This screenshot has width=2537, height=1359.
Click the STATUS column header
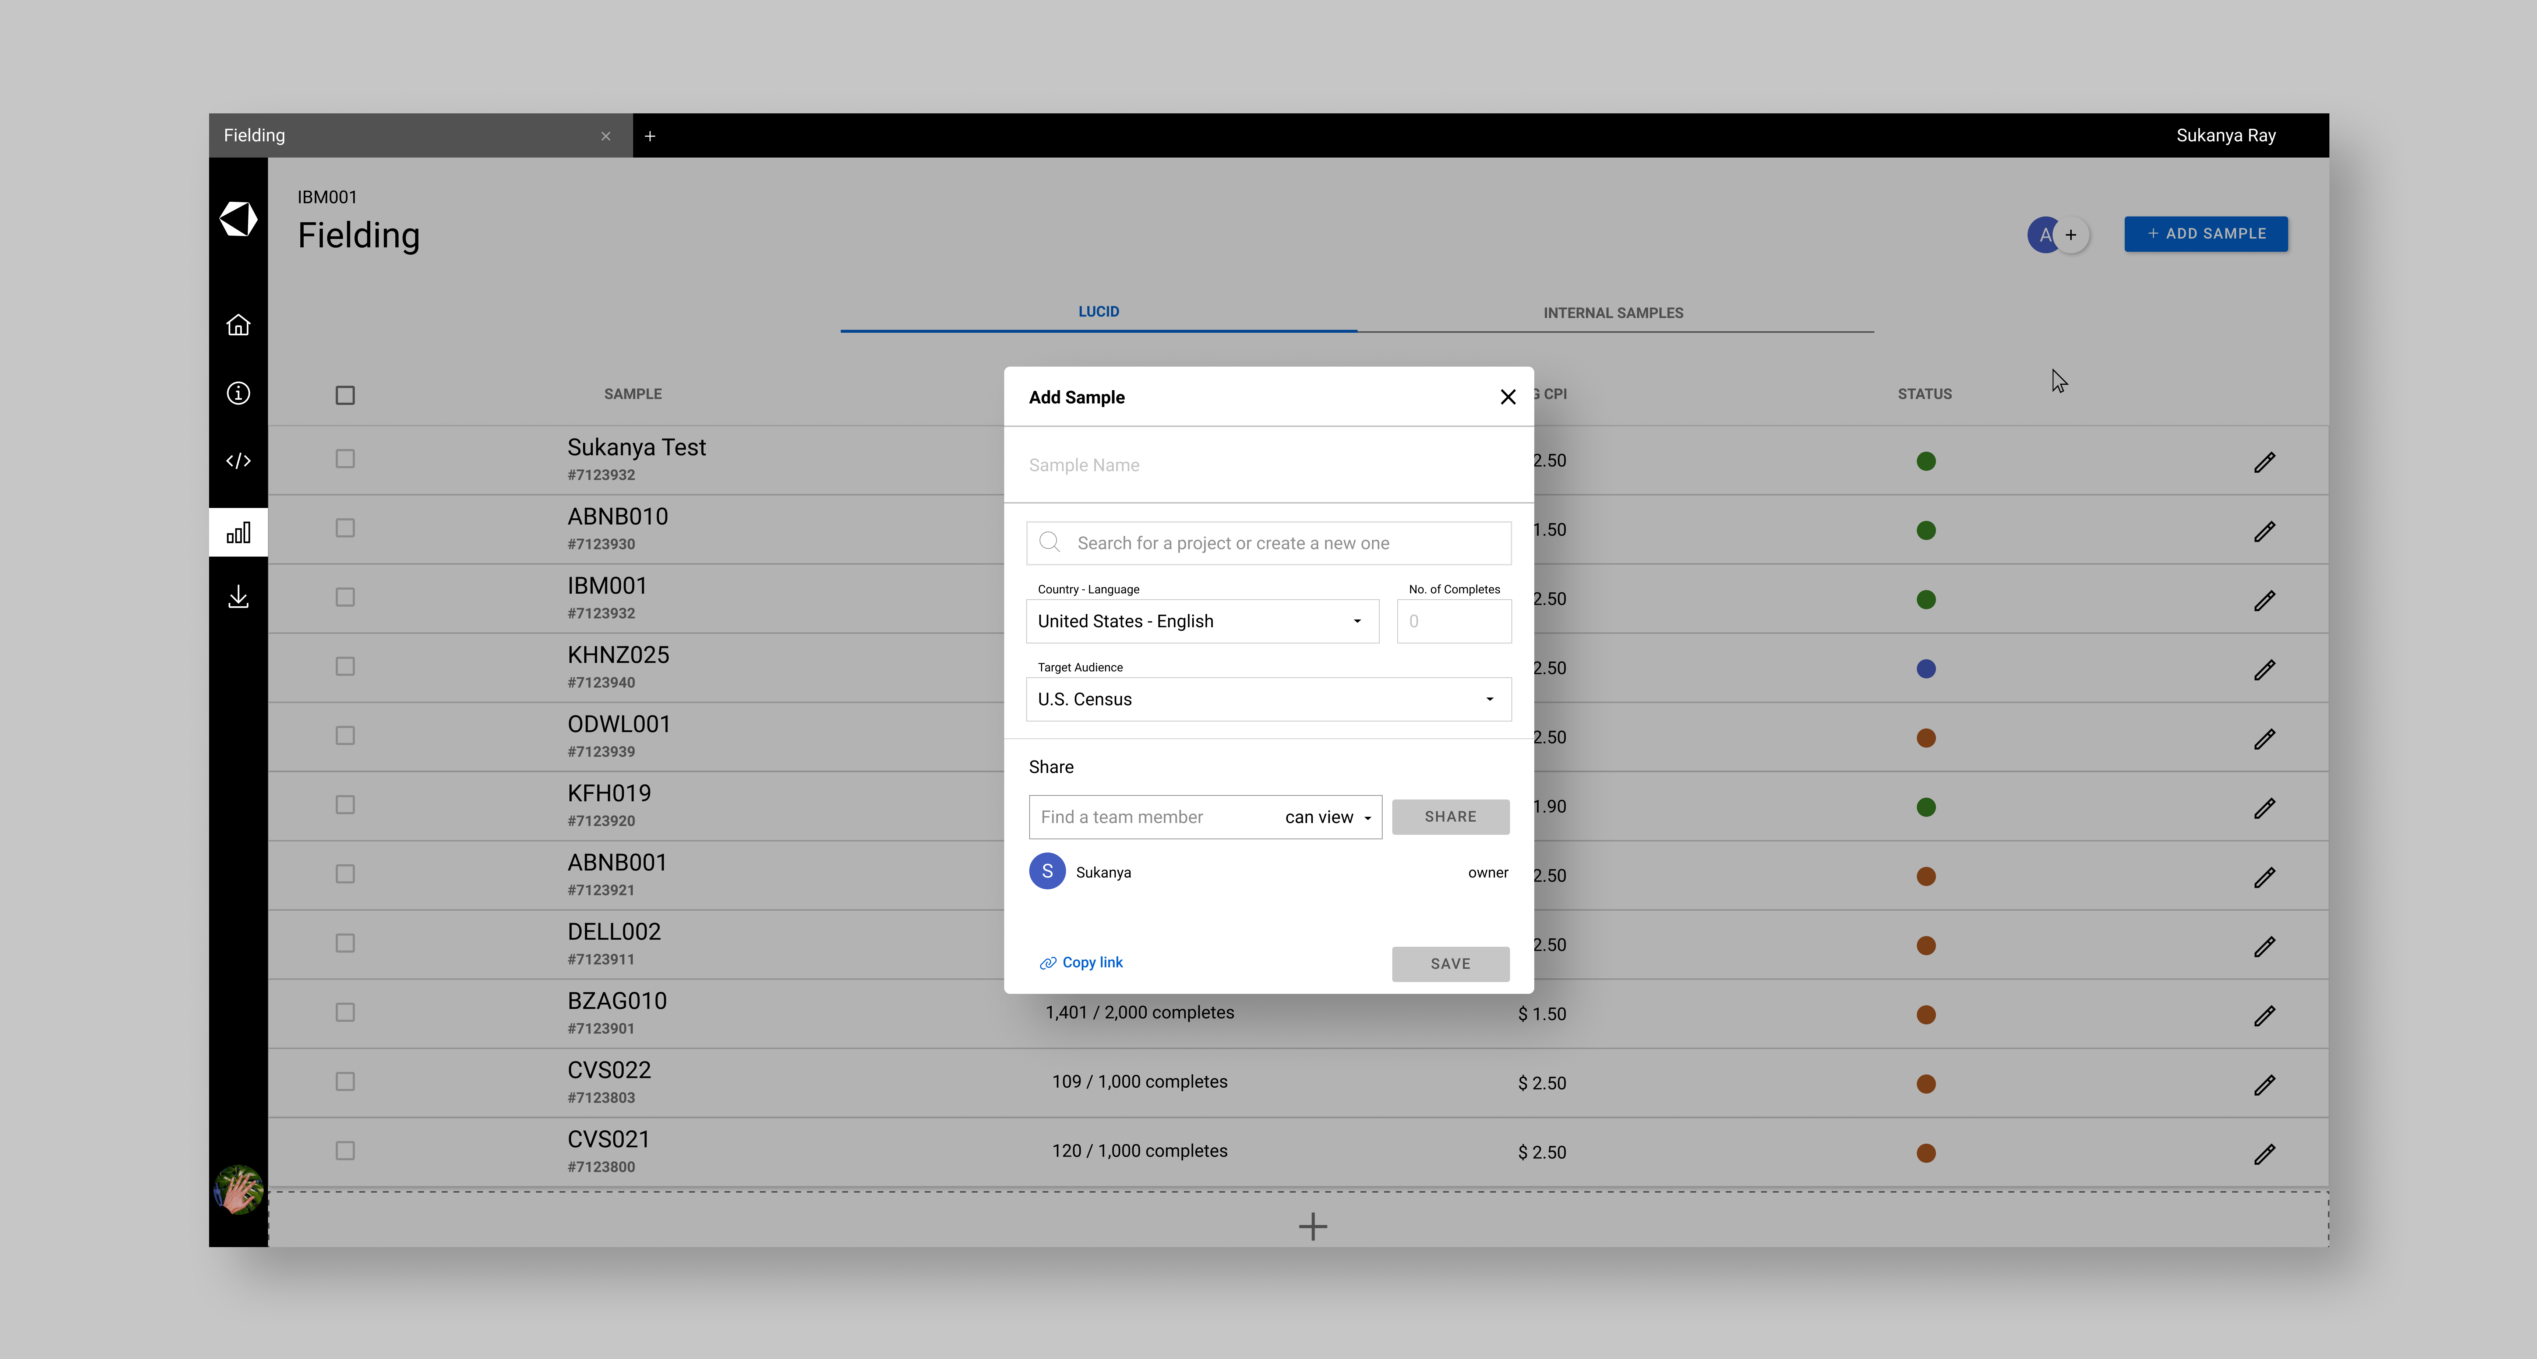(x=1924, y=394)
